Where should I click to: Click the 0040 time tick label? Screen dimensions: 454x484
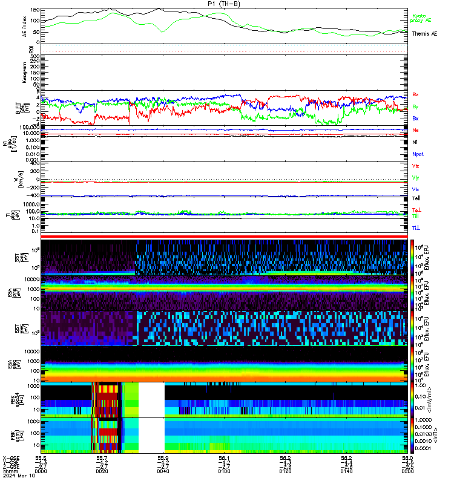163,471
